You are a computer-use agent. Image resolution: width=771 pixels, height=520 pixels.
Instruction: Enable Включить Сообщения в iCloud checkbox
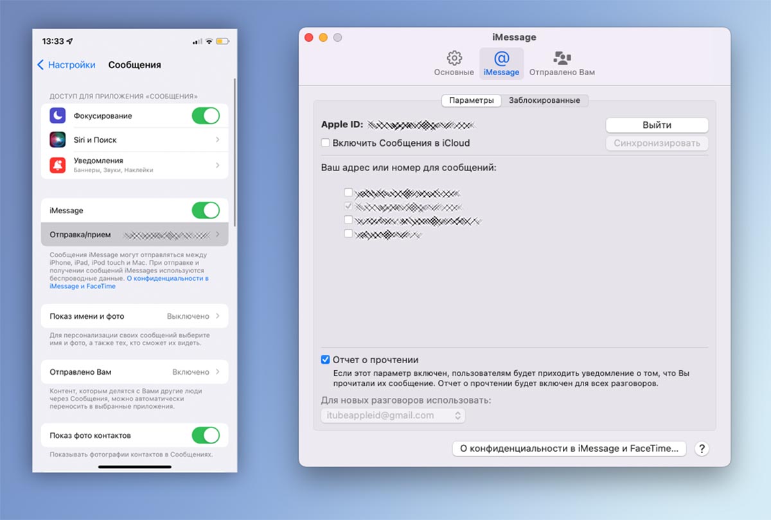click(326, 143)
